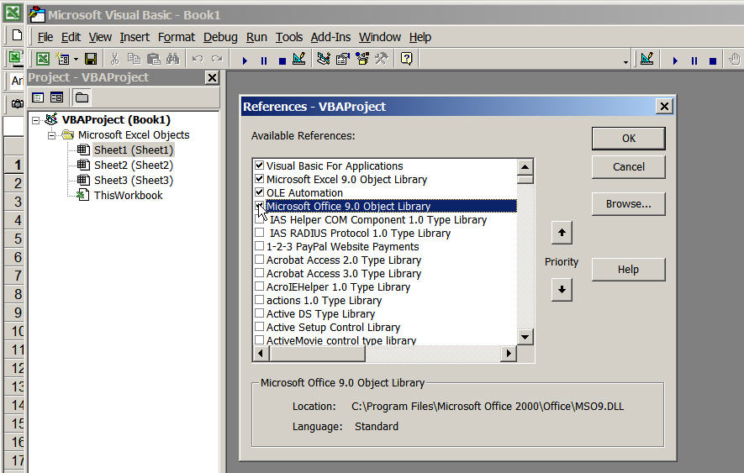Open the Tools menu
This screenshot has height=473, width=744.
tap(288, 37)
